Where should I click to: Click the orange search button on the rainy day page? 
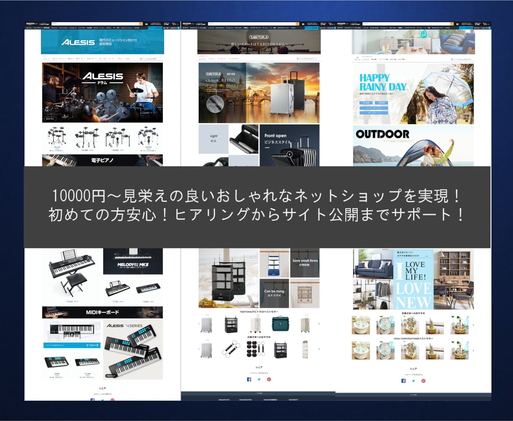[452, 24]
